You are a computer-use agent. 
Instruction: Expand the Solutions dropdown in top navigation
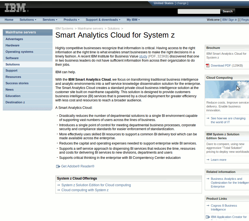point(28,20)
